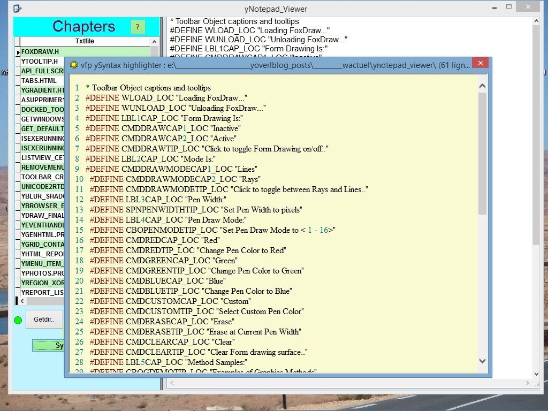Click the left arrow of the bottom horizontal scrollbar
Image resolution: width=548 pixels, height=411 pixels.
171,383
